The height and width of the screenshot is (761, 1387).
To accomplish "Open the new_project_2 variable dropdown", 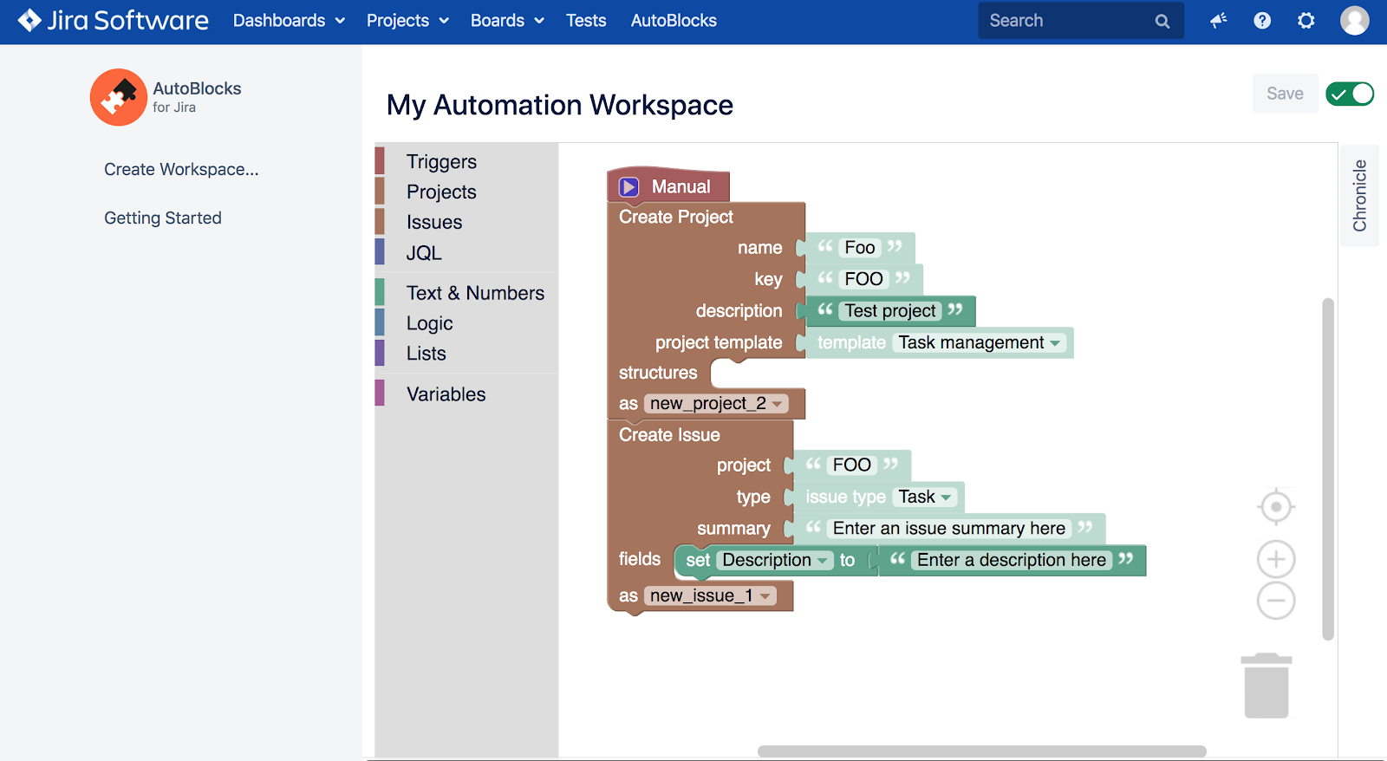I will point(716,404).
